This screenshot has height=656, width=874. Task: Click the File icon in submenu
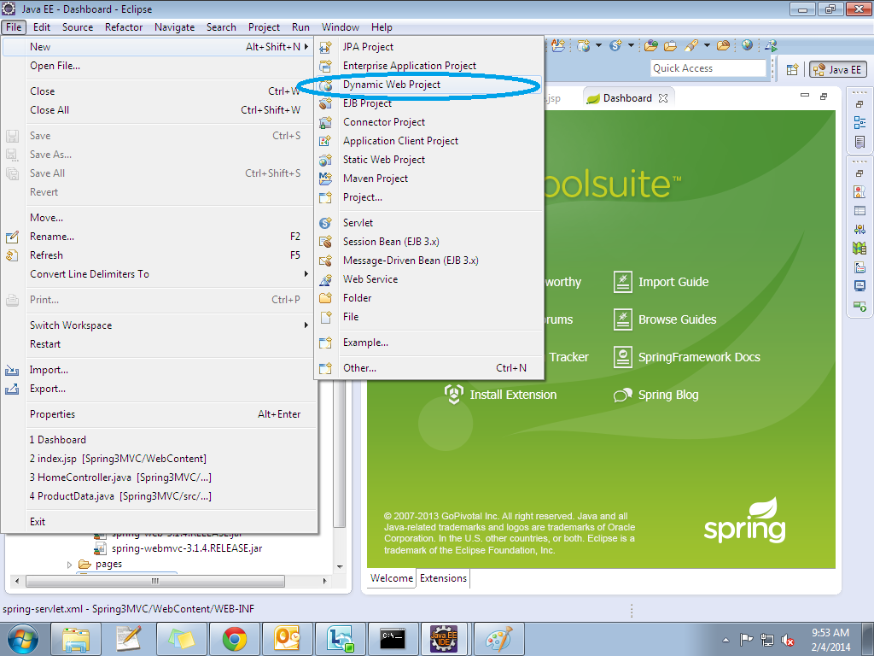click(x=325, y=317)
